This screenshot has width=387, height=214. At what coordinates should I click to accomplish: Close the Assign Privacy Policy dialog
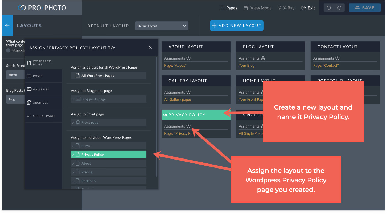pyautogui.click(x=150, y=47)
